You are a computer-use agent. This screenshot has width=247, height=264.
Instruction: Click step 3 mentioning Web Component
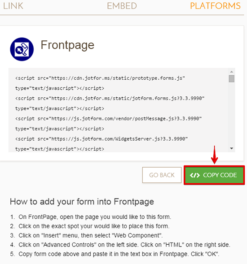(x=86, y=235)
